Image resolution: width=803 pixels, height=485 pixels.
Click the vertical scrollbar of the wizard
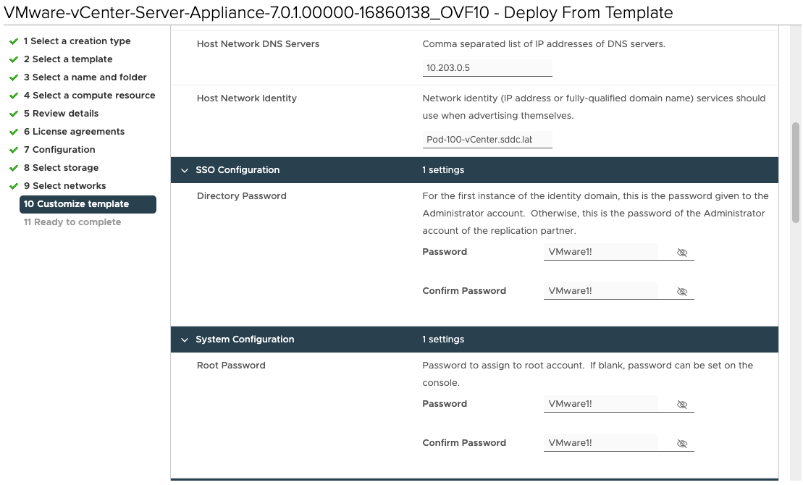coord(796,174)
